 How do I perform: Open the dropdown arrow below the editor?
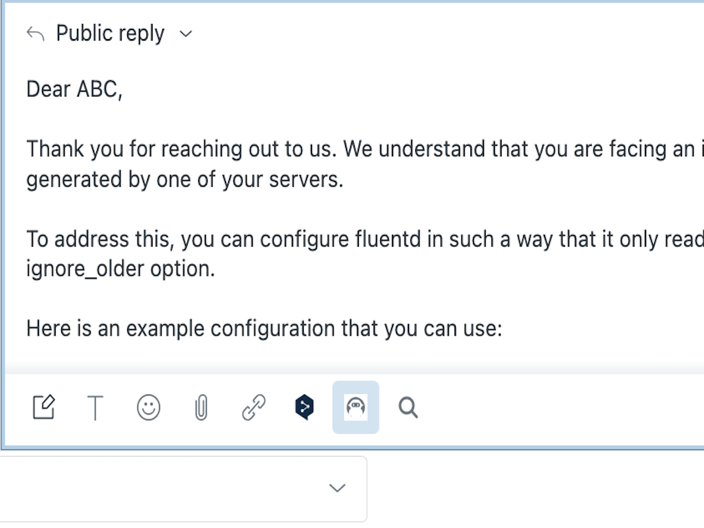tap(337, 488)
